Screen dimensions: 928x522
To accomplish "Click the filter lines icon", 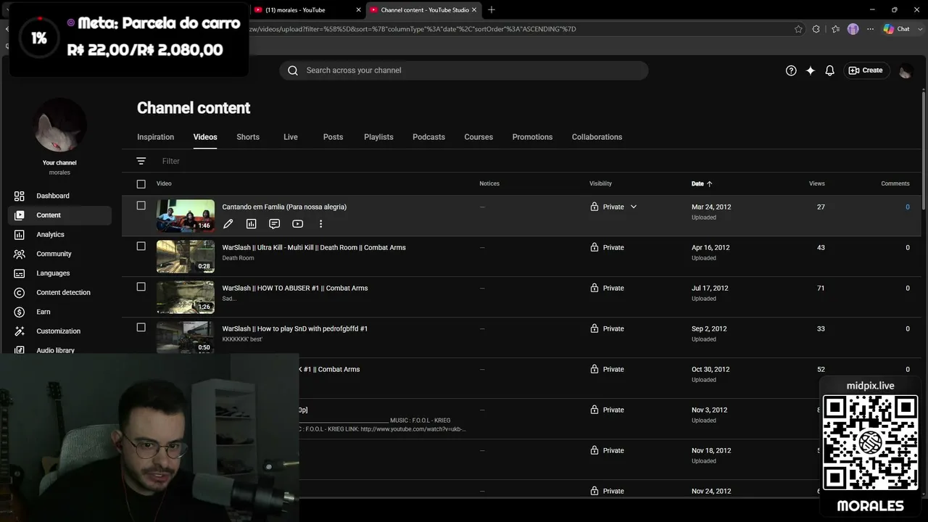I will (141, 161).
